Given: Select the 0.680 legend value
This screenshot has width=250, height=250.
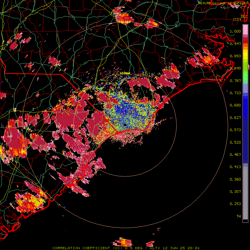Looking at the screenshot, I should [x=235, y=105].
